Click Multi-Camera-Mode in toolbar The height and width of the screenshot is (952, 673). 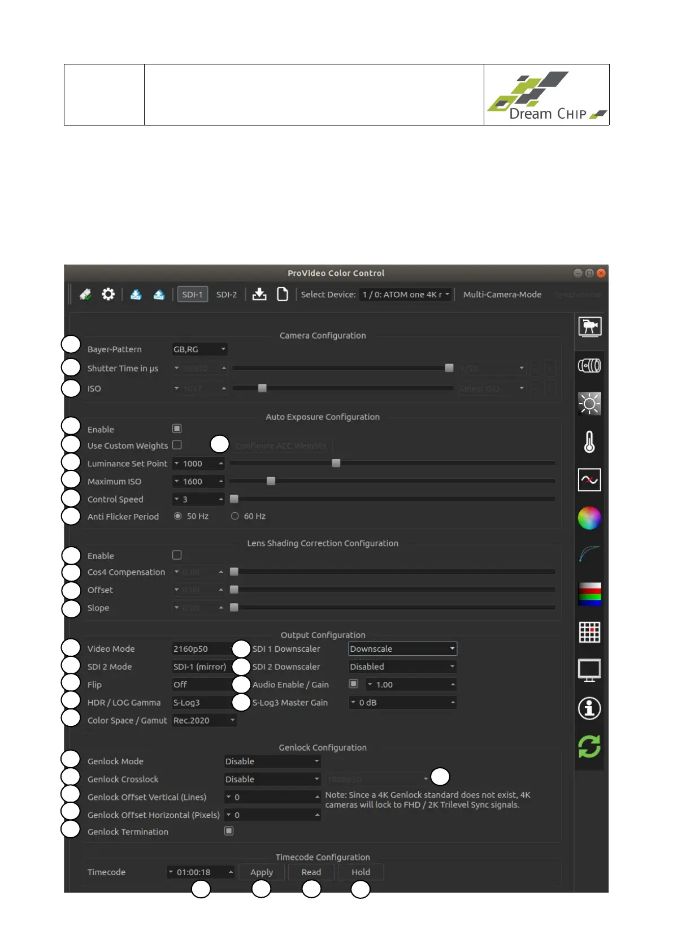[502, 295]
